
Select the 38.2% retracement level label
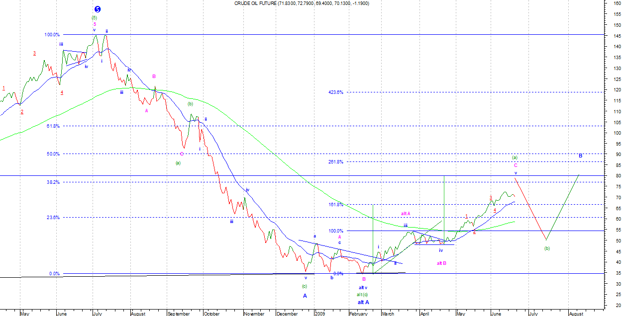[x=53, y=182]
